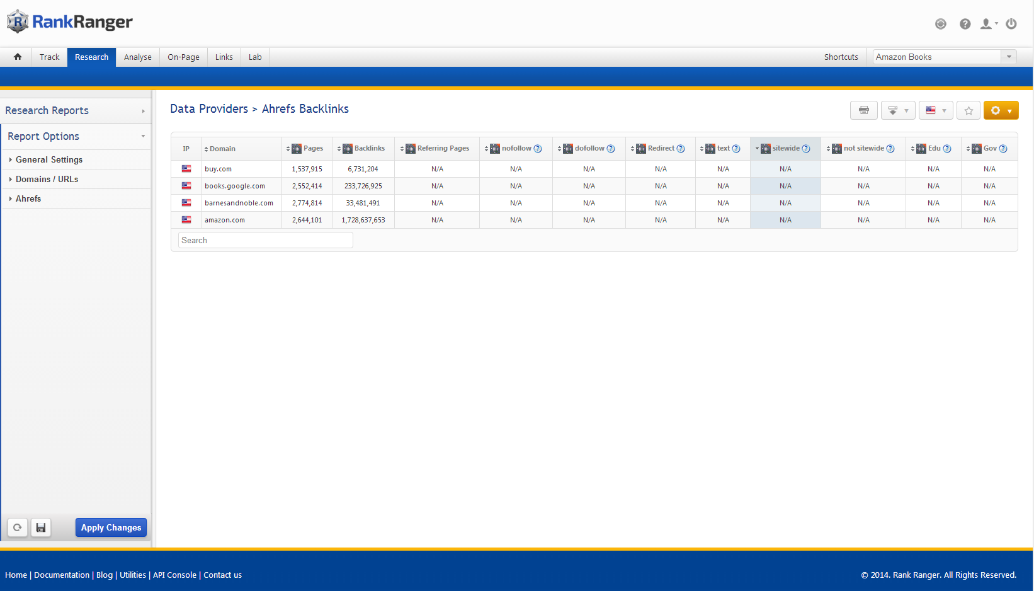
Task: Open help question mark icon in header
Action: pyautogui.click(x=965, y=24)
